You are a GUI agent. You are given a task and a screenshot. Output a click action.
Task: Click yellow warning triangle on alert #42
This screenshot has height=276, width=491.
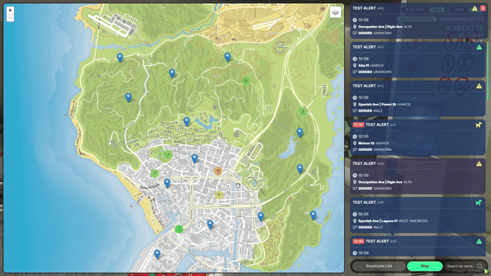(479, 86)
